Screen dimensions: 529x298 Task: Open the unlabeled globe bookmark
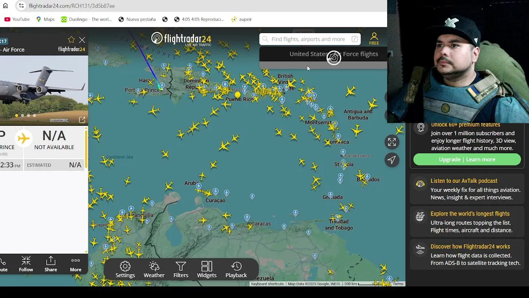pos(165,19)
